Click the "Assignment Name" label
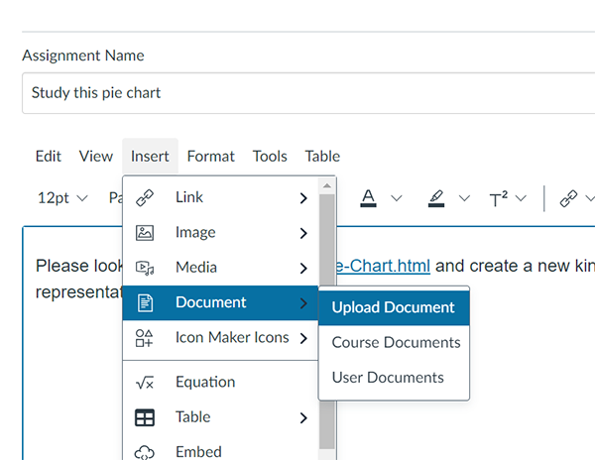Image resolution: width=595 pixels, height=460 pixels. pos(83,56)
